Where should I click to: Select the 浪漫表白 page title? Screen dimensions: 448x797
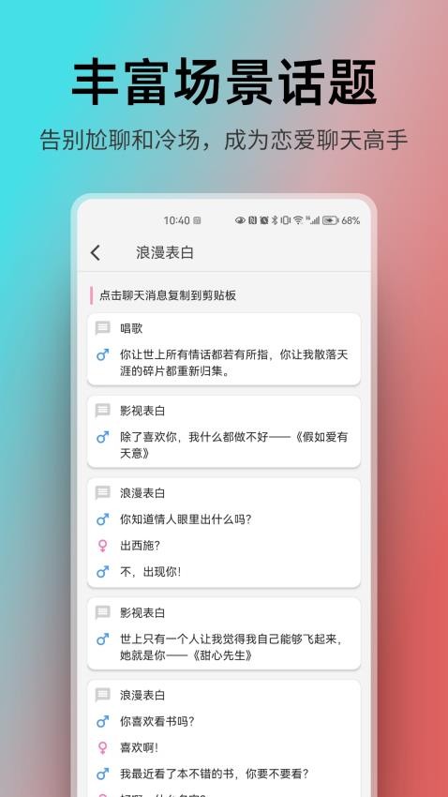[165, 252]
